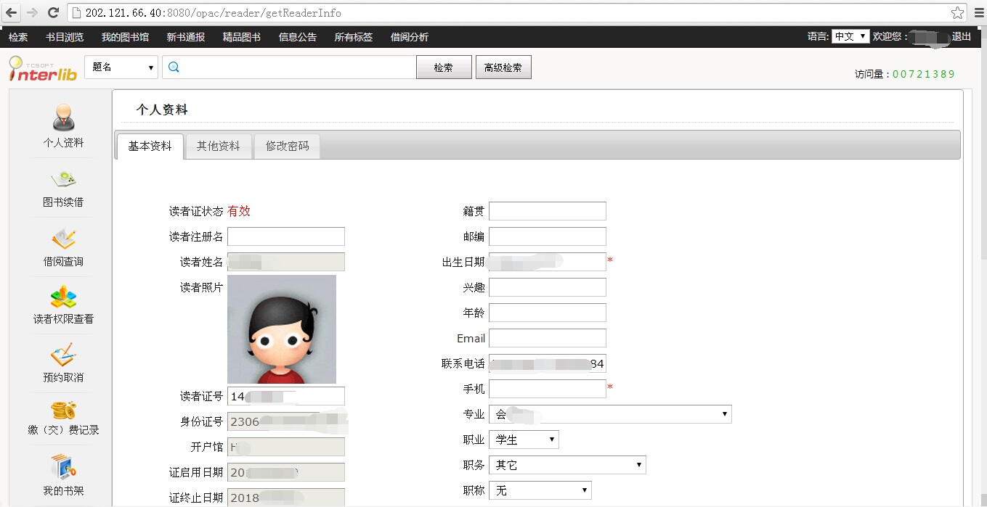Screen dimensions: 987x507
Task: Open the 借阅分析 menu item
Action: coord(410,37)
